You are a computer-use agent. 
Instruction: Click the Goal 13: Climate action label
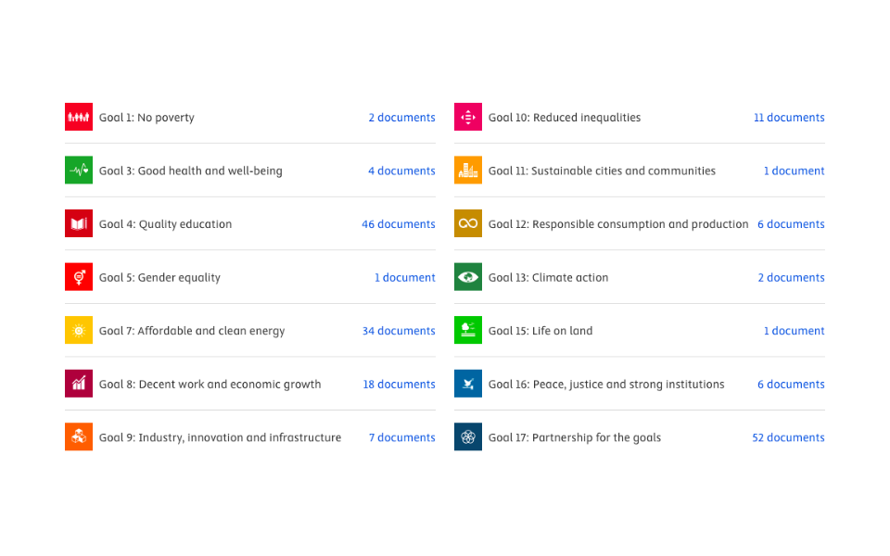tap(548, 277)
